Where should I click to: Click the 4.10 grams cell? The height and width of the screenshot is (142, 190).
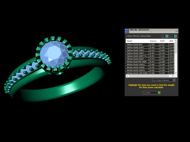[x=154, y=50]
